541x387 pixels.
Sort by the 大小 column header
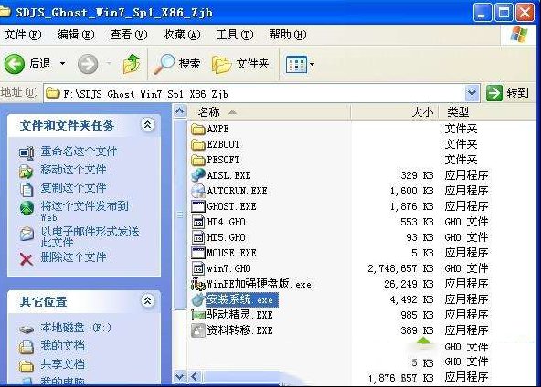(x=395, y=112)
